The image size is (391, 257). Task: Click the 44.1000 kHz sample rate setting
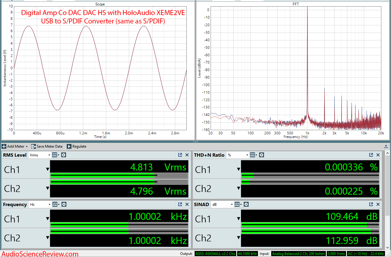[x=247, y=254]
